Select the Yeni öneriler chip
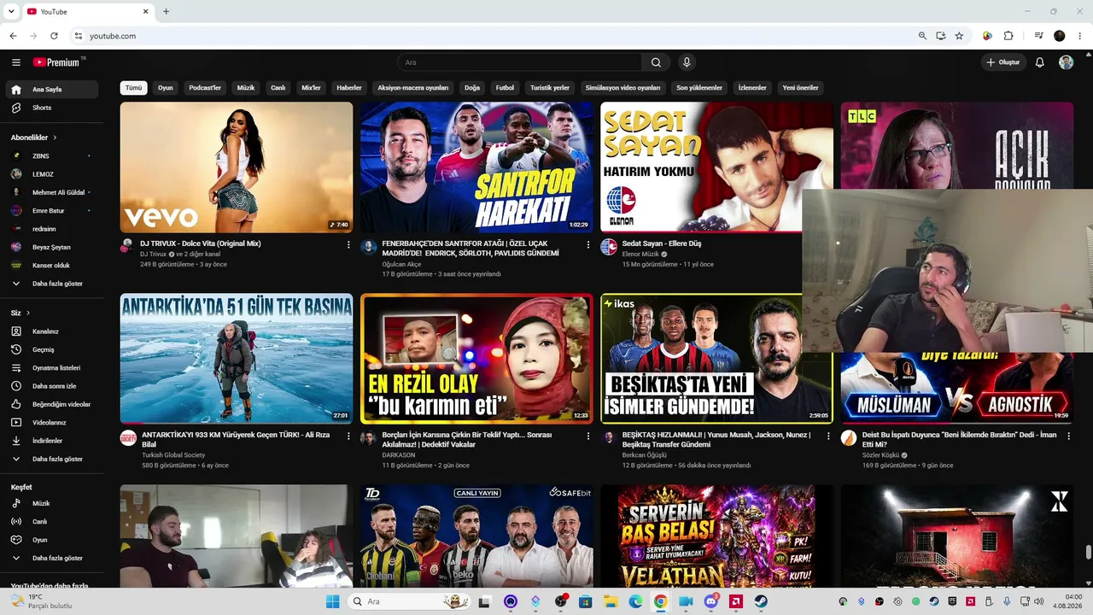 [801, 88]
